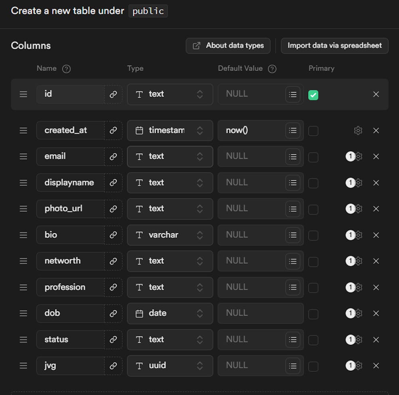399x395 pixels.
Task: Click Import data via spreadsheet button
Action: (x=334, y=45)
